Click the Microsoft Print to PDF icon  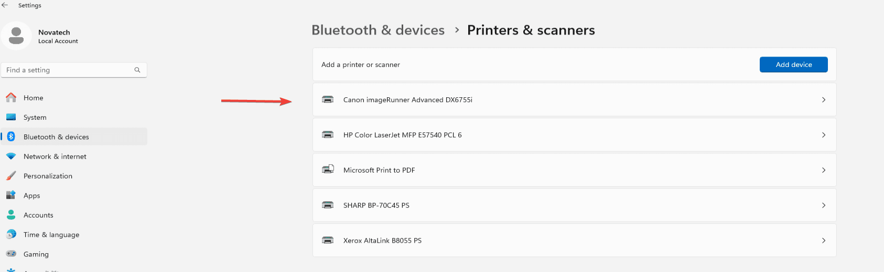click(x=328, y=169)
